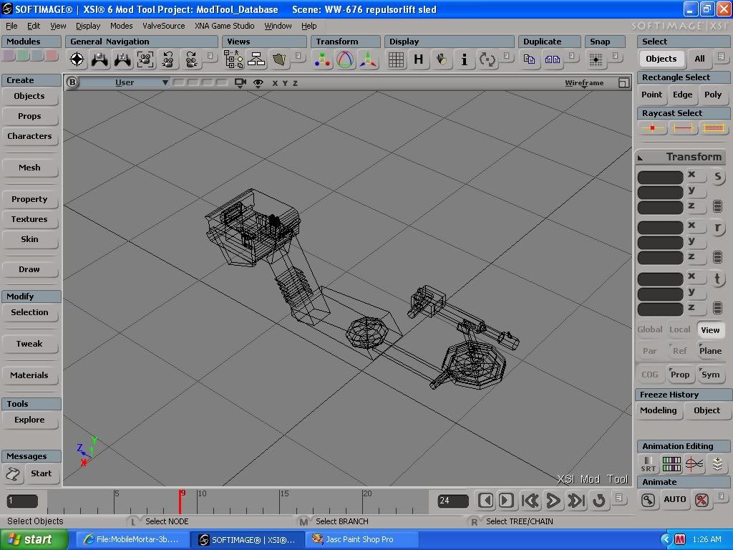Click the Duplicate single icon

coord(529,59)
